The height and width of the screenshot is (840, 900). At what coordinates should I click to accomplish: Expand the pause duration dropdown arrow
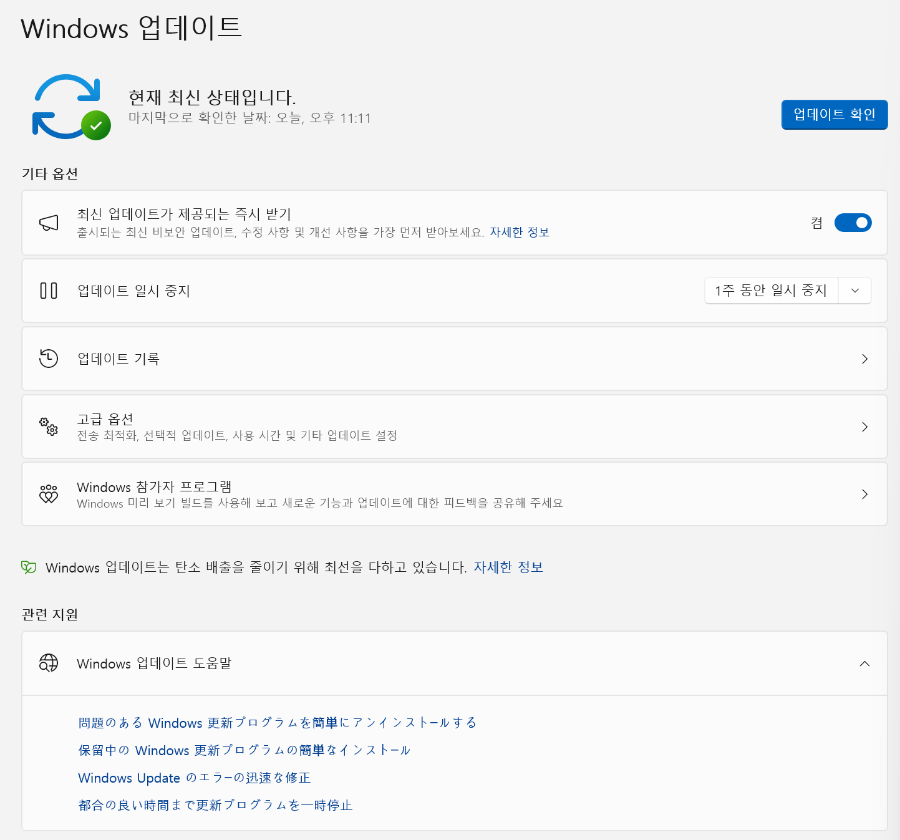coord(855,291)
